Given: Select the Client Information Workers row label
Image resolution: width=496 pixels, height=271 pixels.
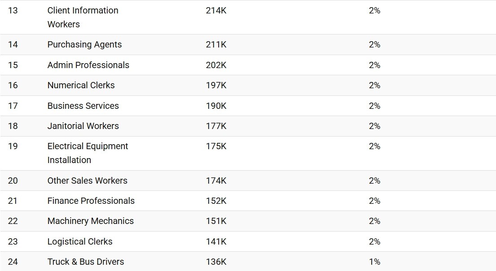Looking at the screenshot, I should tap(83, 17).
